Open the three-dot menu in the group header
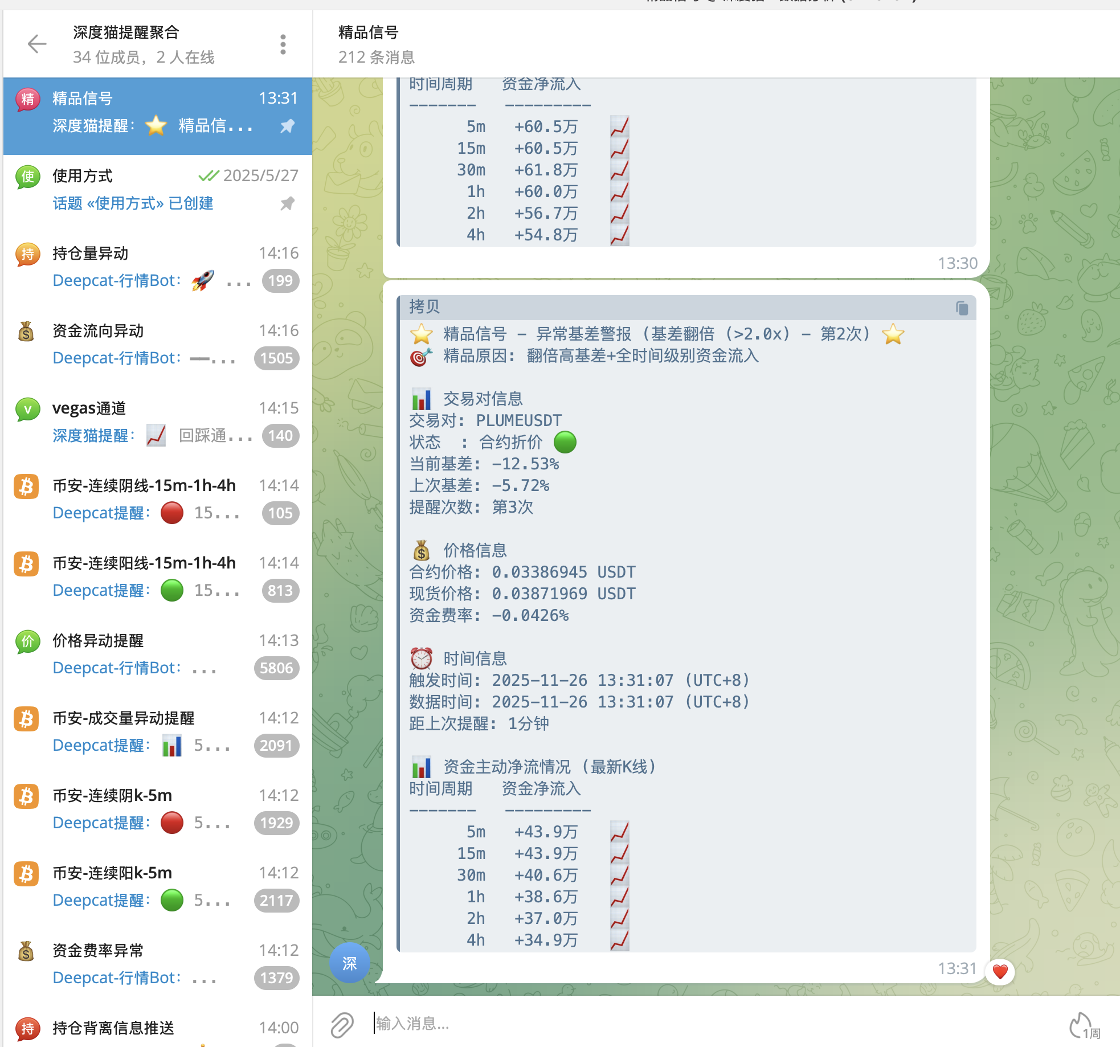The image size is (1120, 1047). (283, 43)
